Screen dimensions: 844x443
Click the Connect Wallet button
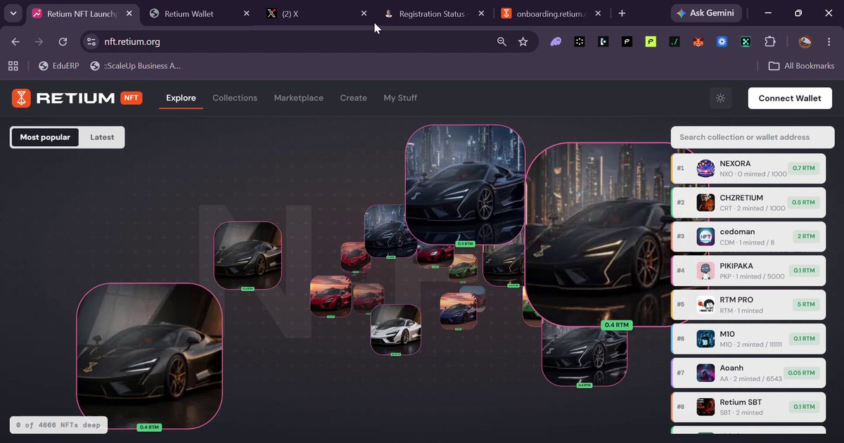[790, 98]
